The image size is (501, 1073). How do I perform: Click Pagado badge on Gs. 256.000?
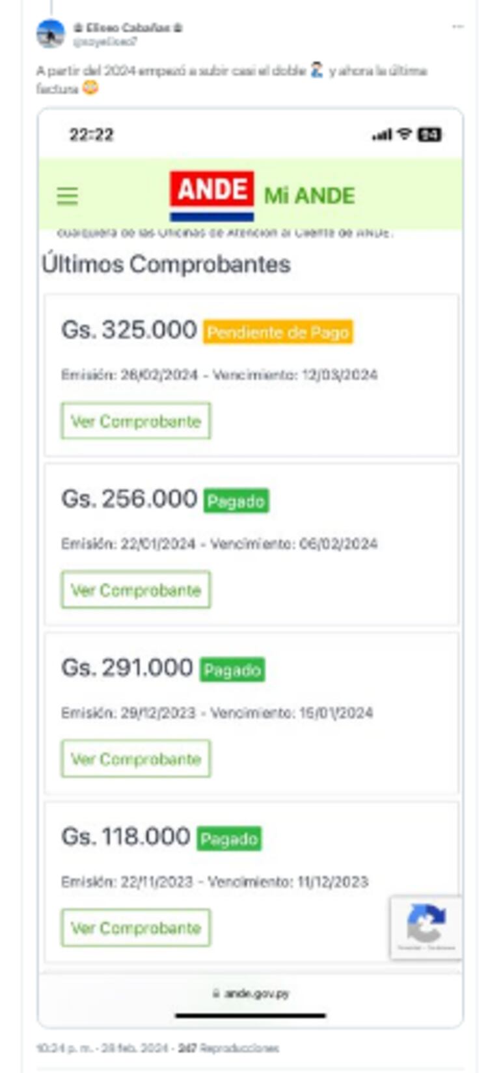pos(236,501)
